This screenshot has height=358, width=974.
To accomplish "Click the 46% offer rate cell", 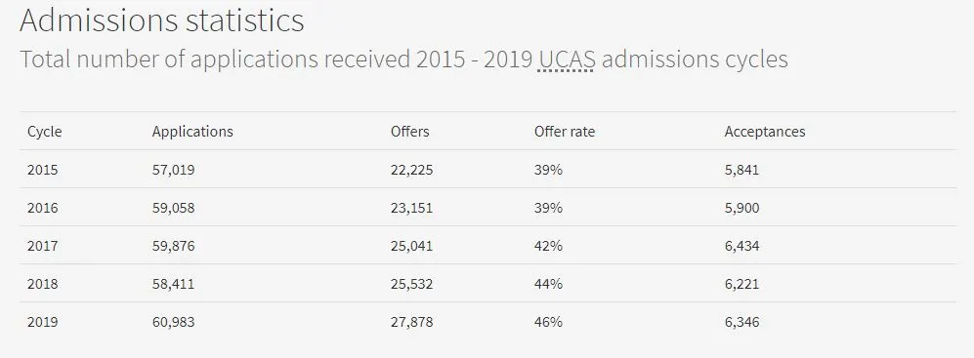I will (x=548, y=322).
